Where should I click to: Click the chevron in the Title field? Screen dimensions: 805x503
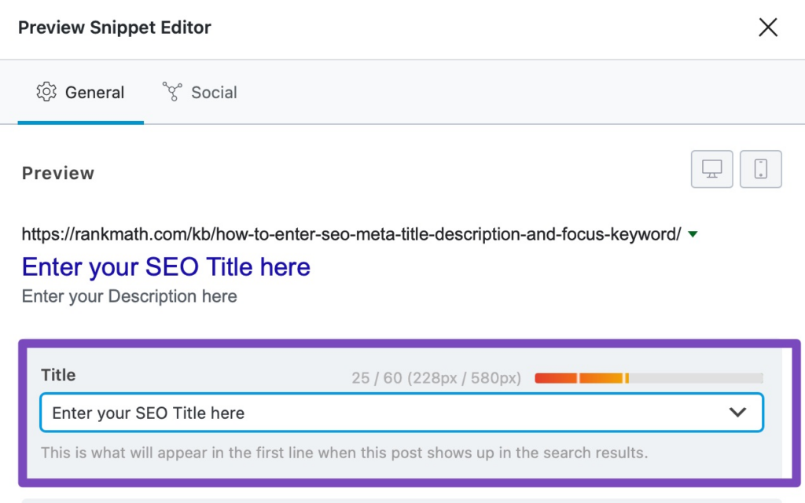click(x=737, y=412)
